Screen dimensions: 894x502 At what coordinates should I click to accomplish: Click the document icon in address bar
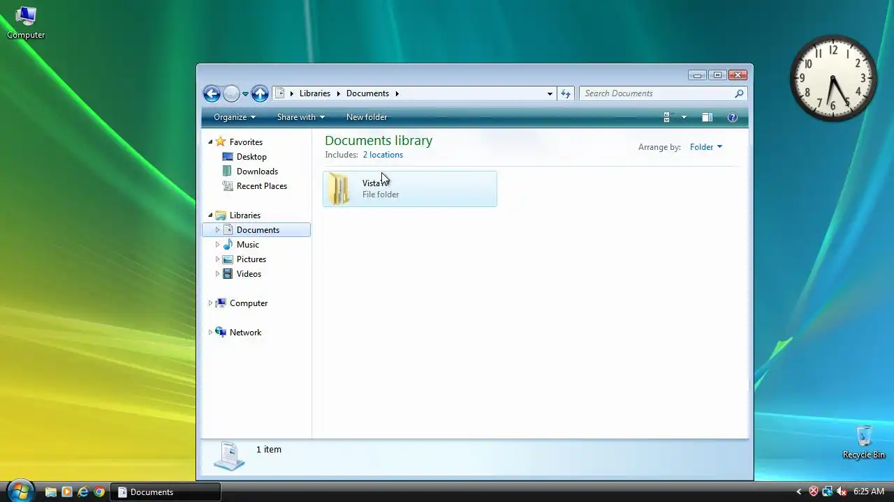[x=279, y=93]
